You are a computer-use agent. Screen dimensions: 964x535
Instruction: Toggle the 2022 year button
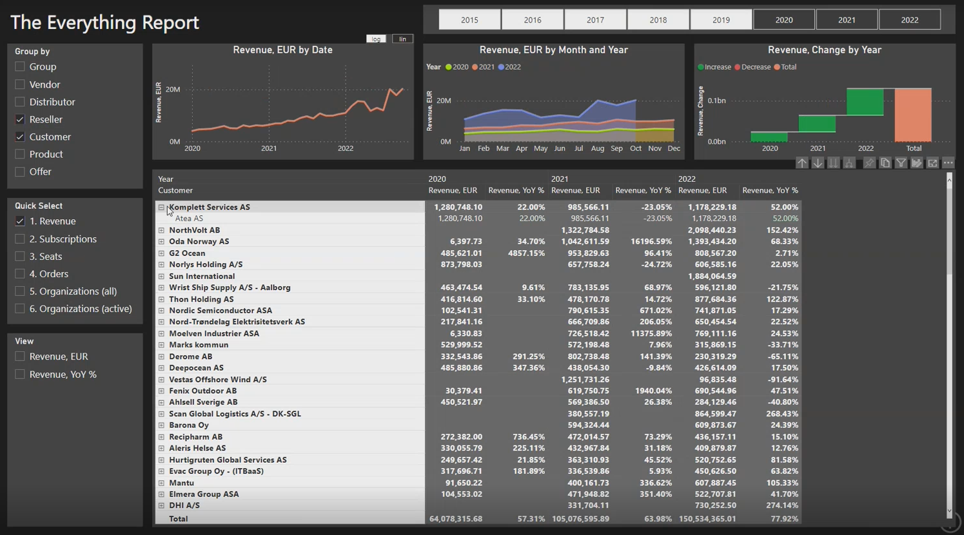tap(910, 20)
